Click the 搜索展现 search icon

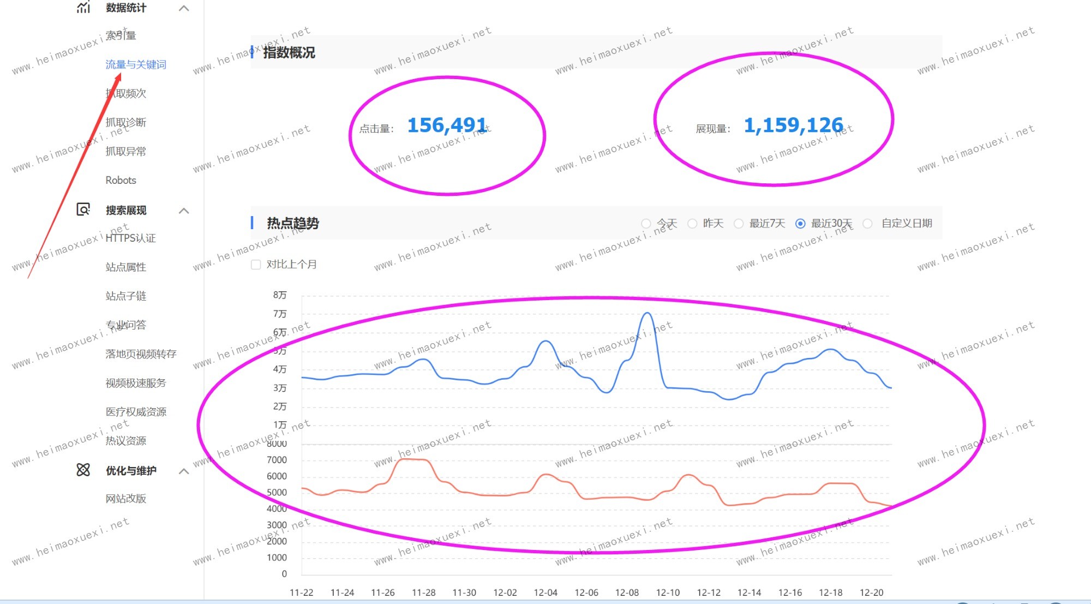[x=83, y=210]
